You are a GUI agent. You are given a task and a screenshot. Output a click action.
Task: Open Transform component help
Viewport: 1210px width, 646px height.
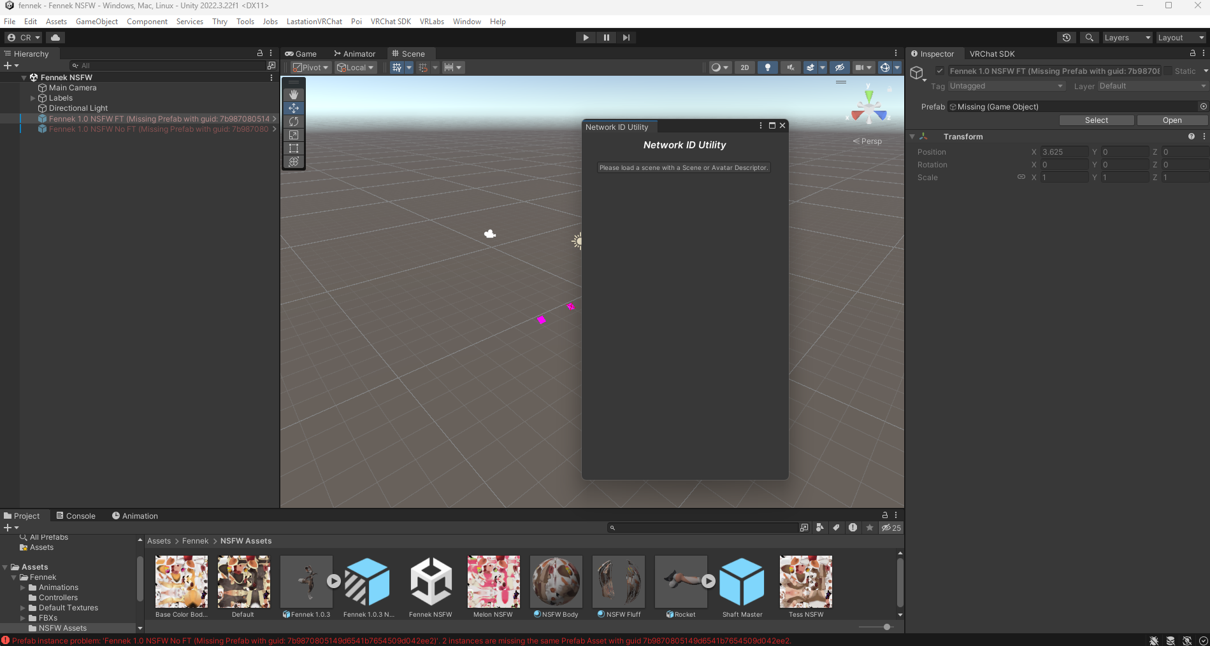tap(1191, 136)
